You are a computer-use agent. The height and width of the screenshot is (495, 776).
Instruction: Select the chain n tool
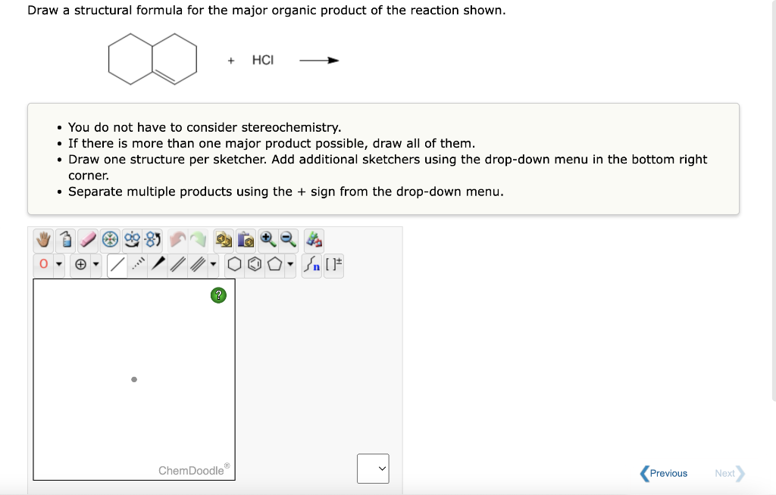[311, 265]
